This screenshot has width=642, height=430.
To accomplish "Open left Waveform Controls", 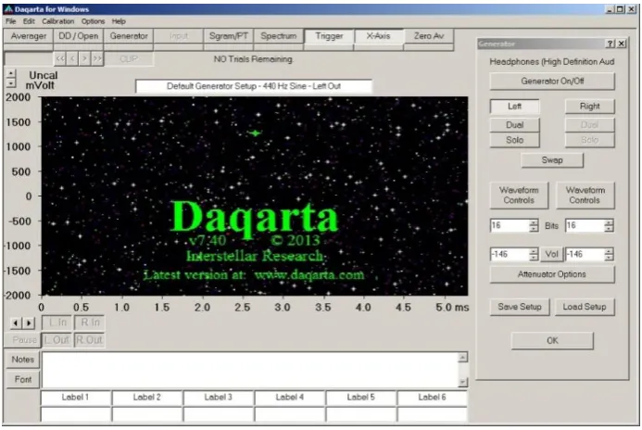I will click(x=519, y=196).
